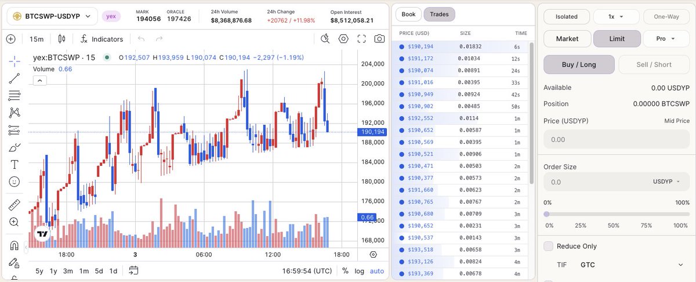The width and height of the screenshot is (696, 282).
Task: Click the add symbol plus icon
Action: point(10,39)
